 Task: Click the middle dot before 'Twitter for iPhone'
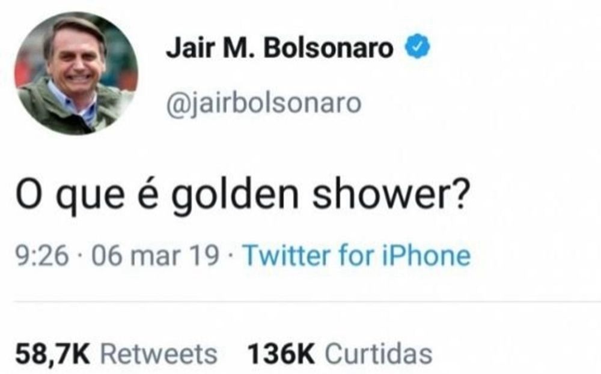coord(231,256)
